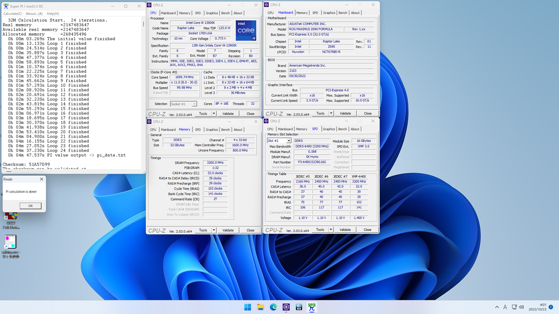Open File Explorer in the taskbar
The width and height of the screenshot is (559, 314).
coord(260,307)
